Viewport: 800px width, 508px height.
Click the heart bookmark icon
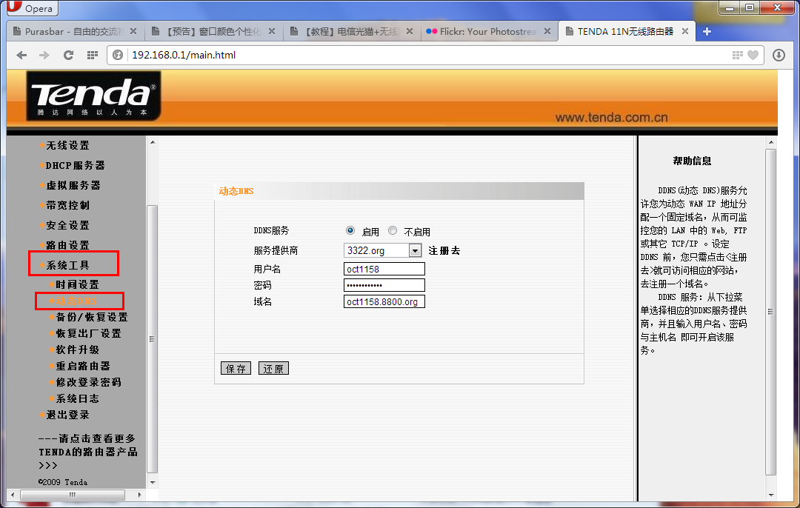pos(753,55)
